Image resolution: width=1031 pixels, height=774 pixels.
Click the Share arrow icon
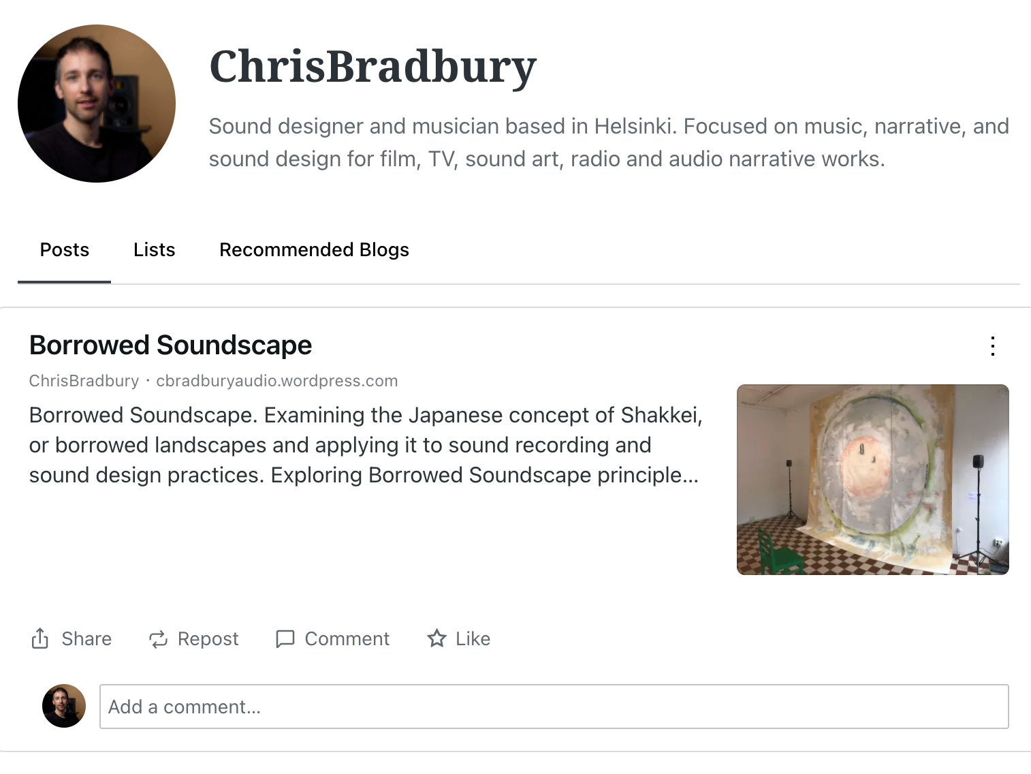coord(40,638)
